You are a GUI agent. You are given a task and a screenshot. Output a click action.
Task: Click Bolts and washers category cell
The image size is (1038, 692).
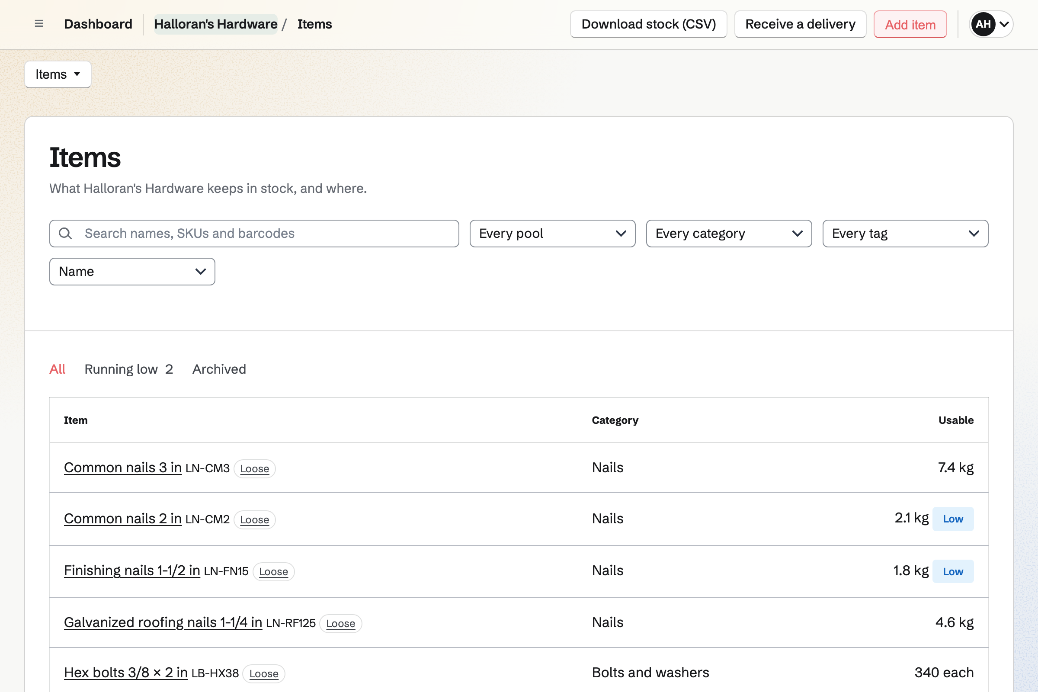click(650, 673)
